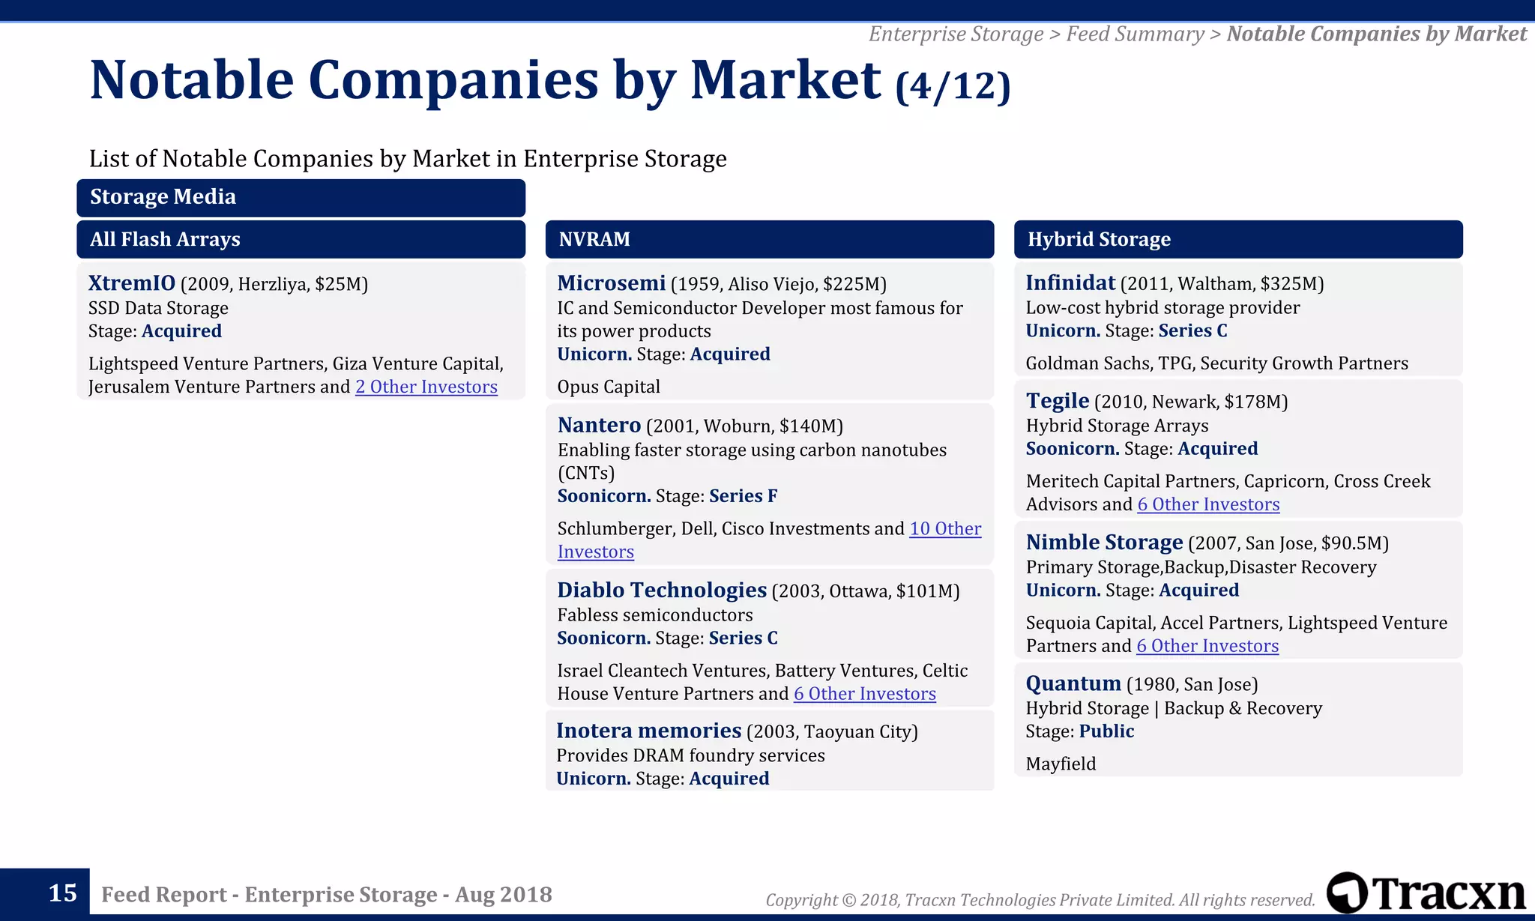Viewport: 1535px width, 921px height.
Task: Select the Nantero company name
Action: click(600, 425)
